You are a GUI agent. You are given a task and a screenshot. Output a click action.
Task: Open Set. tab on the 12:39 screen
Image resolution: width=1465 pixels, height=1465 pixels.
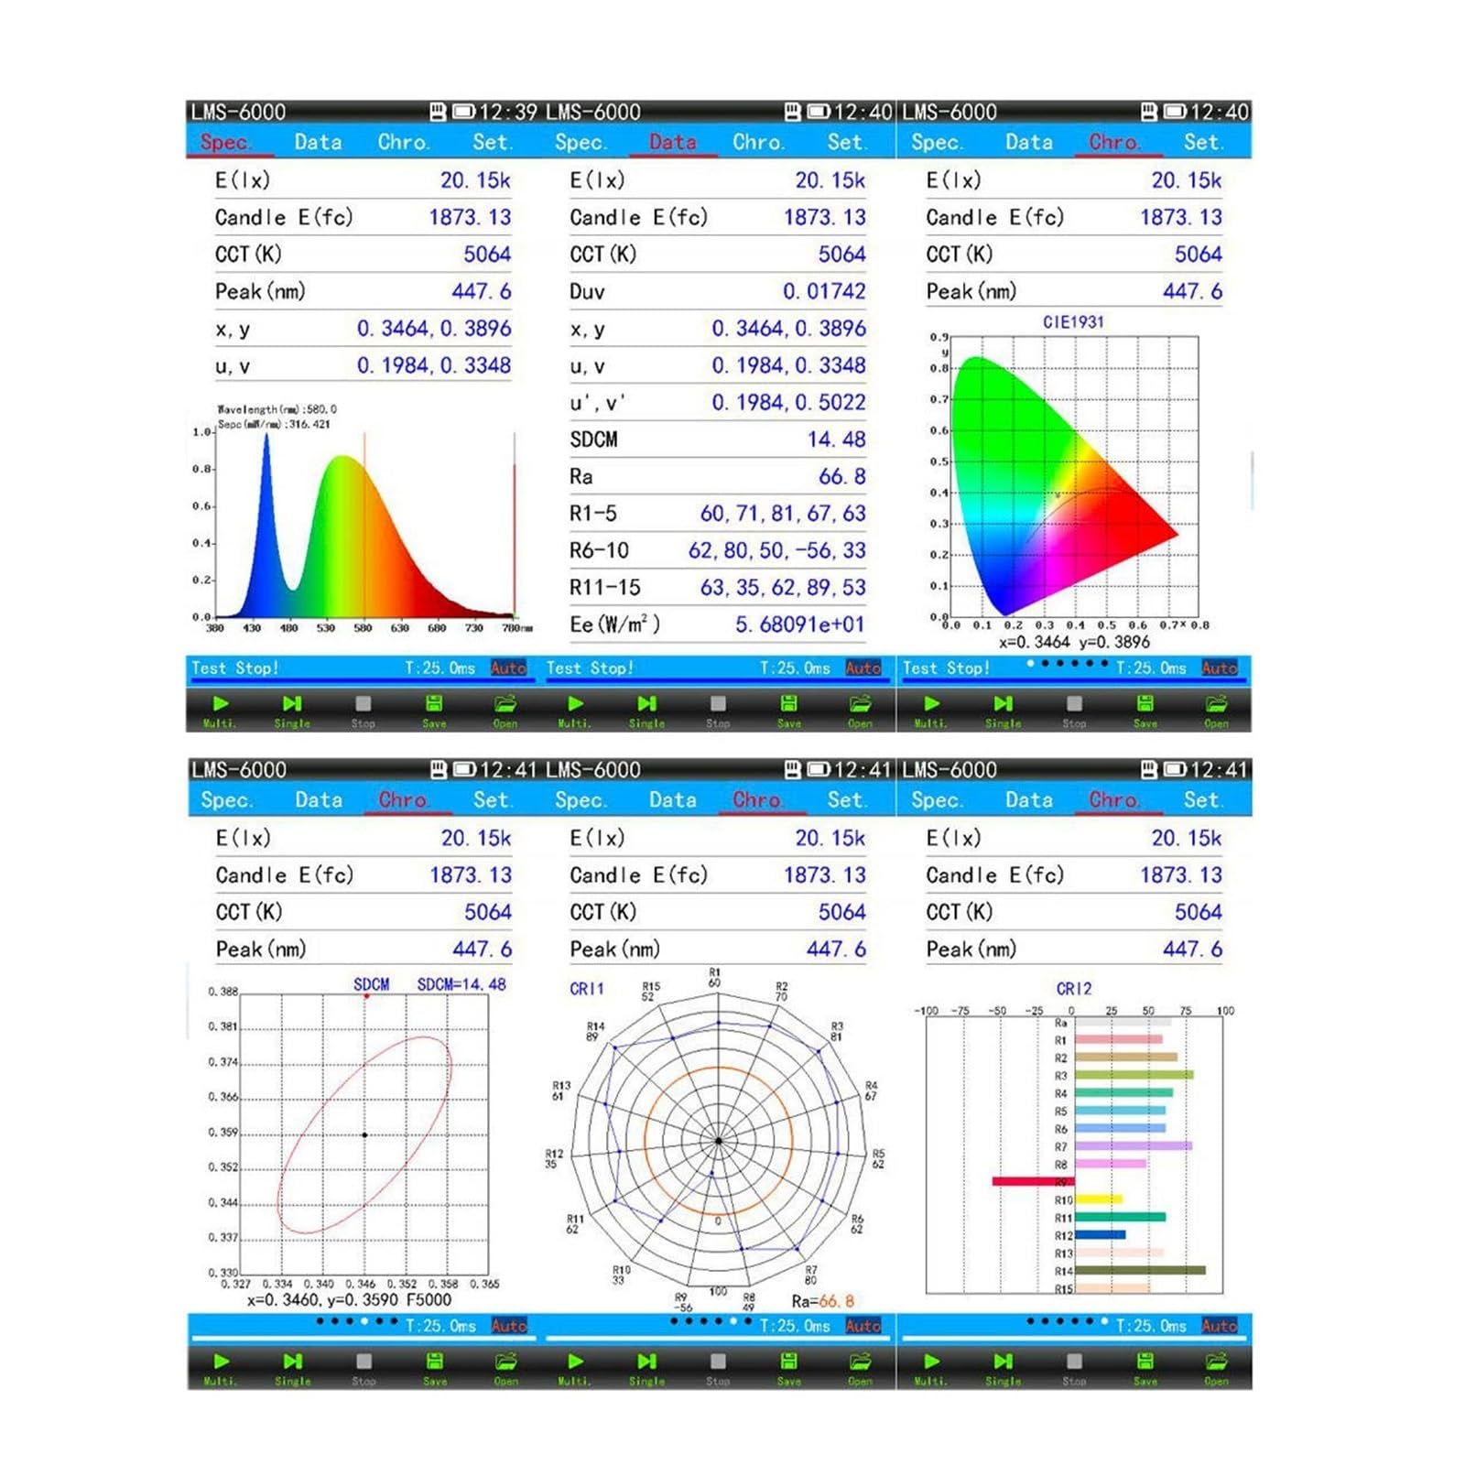pyautogui.click(x=492, y=142)
